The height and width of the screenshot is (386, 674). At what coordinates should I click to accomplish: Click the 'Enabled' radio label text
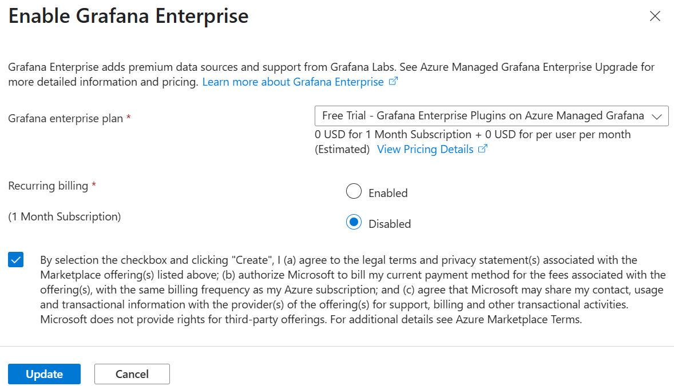[x=388, y=193]
